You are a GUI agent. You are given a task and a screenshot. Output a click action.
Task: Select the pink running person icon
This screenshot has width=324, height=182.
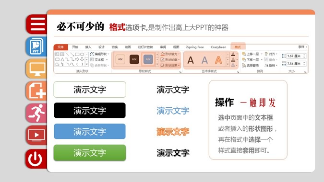(x=37, y=113)
